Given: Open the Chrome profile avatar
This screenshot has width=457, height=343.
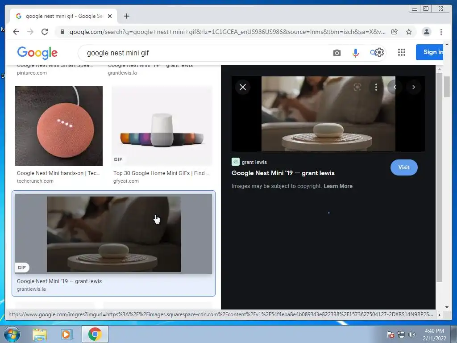Looking at the screenshot, I should [426, 32].
